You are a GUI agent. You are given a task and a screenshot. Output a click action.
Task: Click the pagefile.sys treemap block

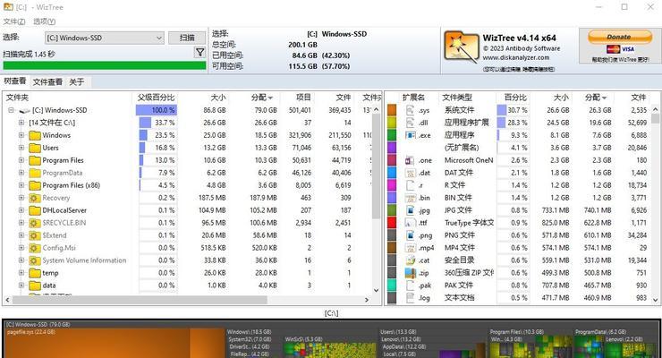click(98, 343)
